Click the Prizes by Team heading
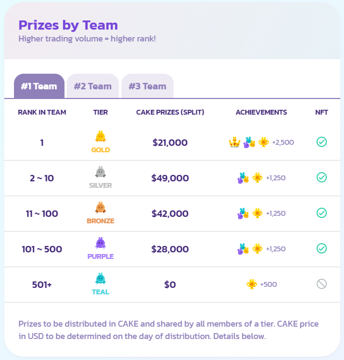 (68, 25)
